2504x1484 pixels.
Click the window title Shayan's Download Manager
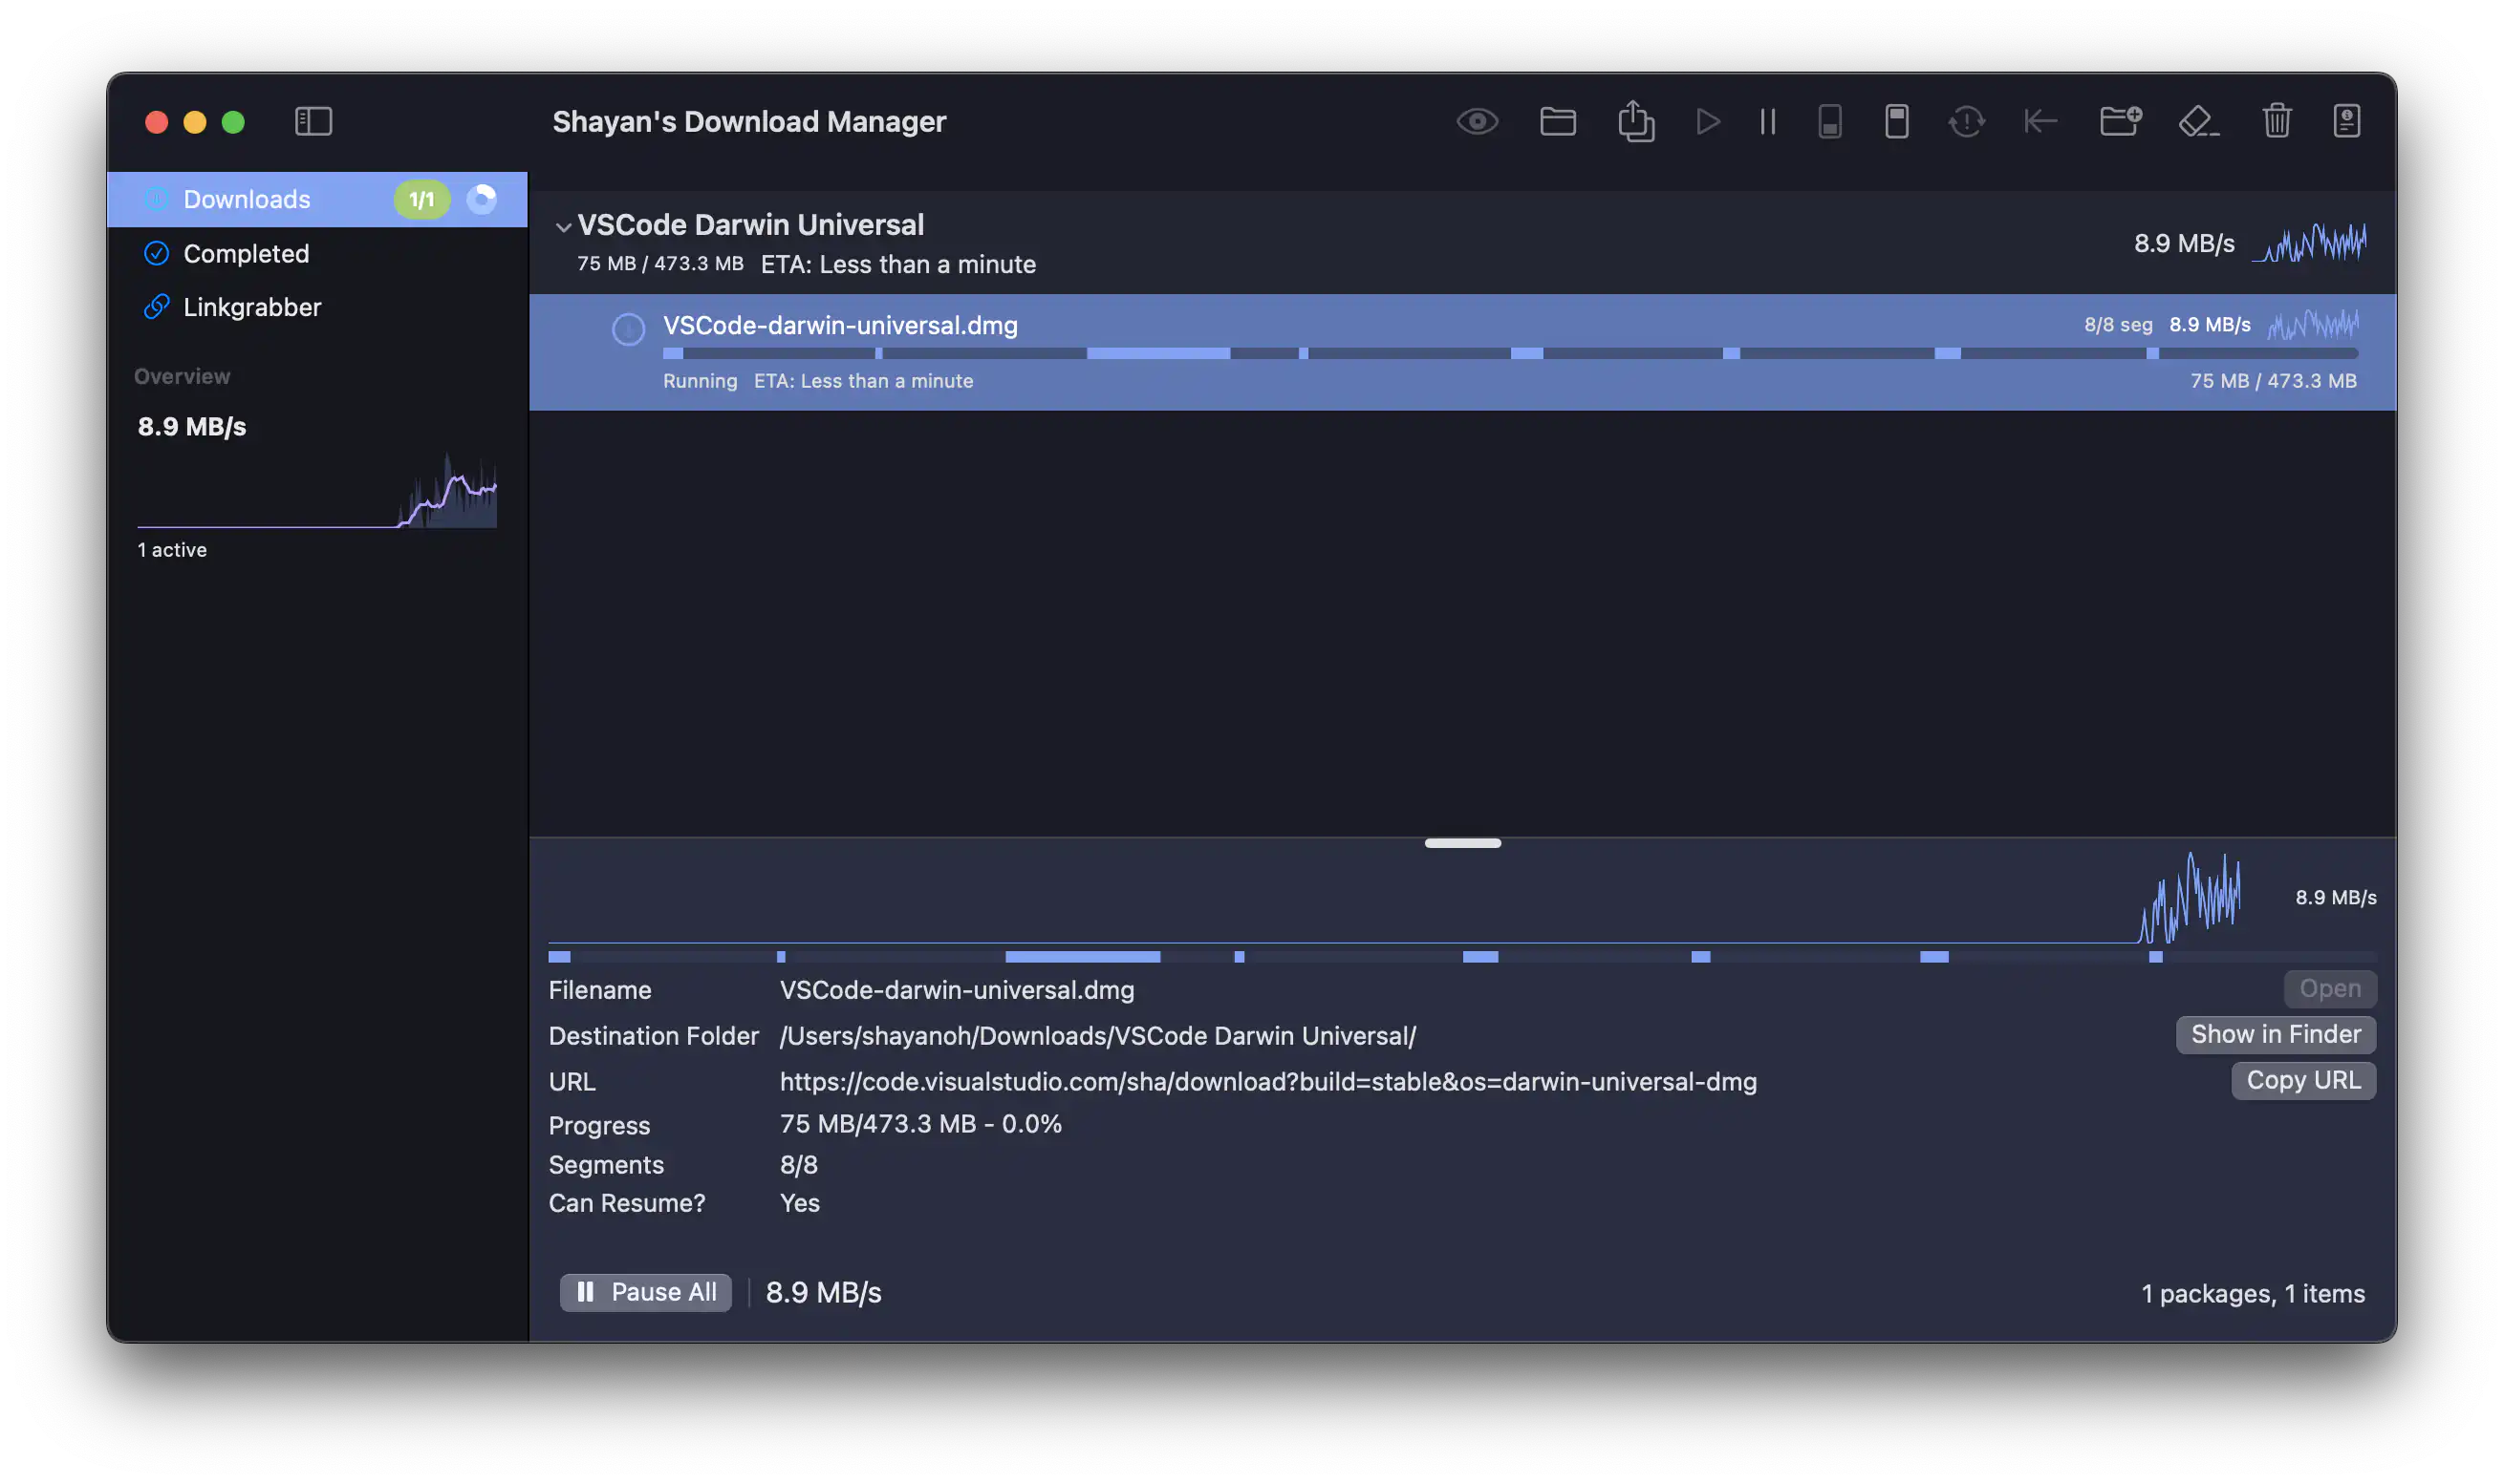749,121
